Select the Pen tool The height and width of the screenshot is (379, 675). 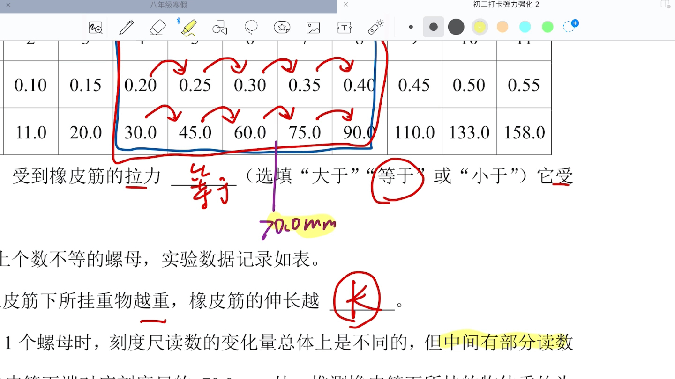pos(127,28)
